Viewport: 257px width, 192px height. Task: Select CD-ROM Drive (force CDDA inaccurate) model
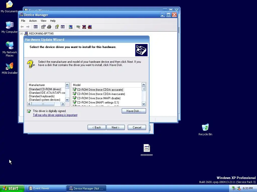click(101, 94)
